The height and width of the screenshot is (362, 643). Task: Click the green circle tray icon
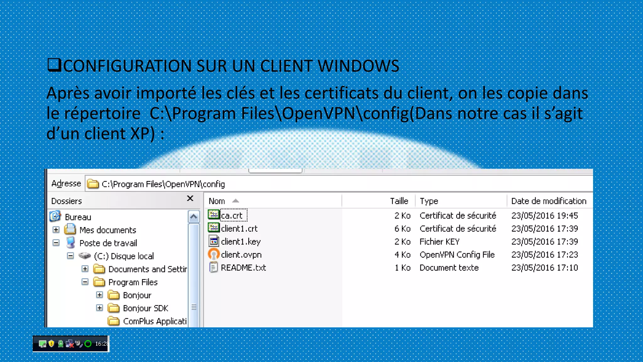coord(88,344)
